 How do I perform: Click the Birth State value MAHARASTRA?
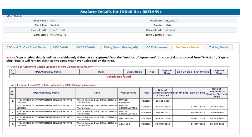pos(58,35)
